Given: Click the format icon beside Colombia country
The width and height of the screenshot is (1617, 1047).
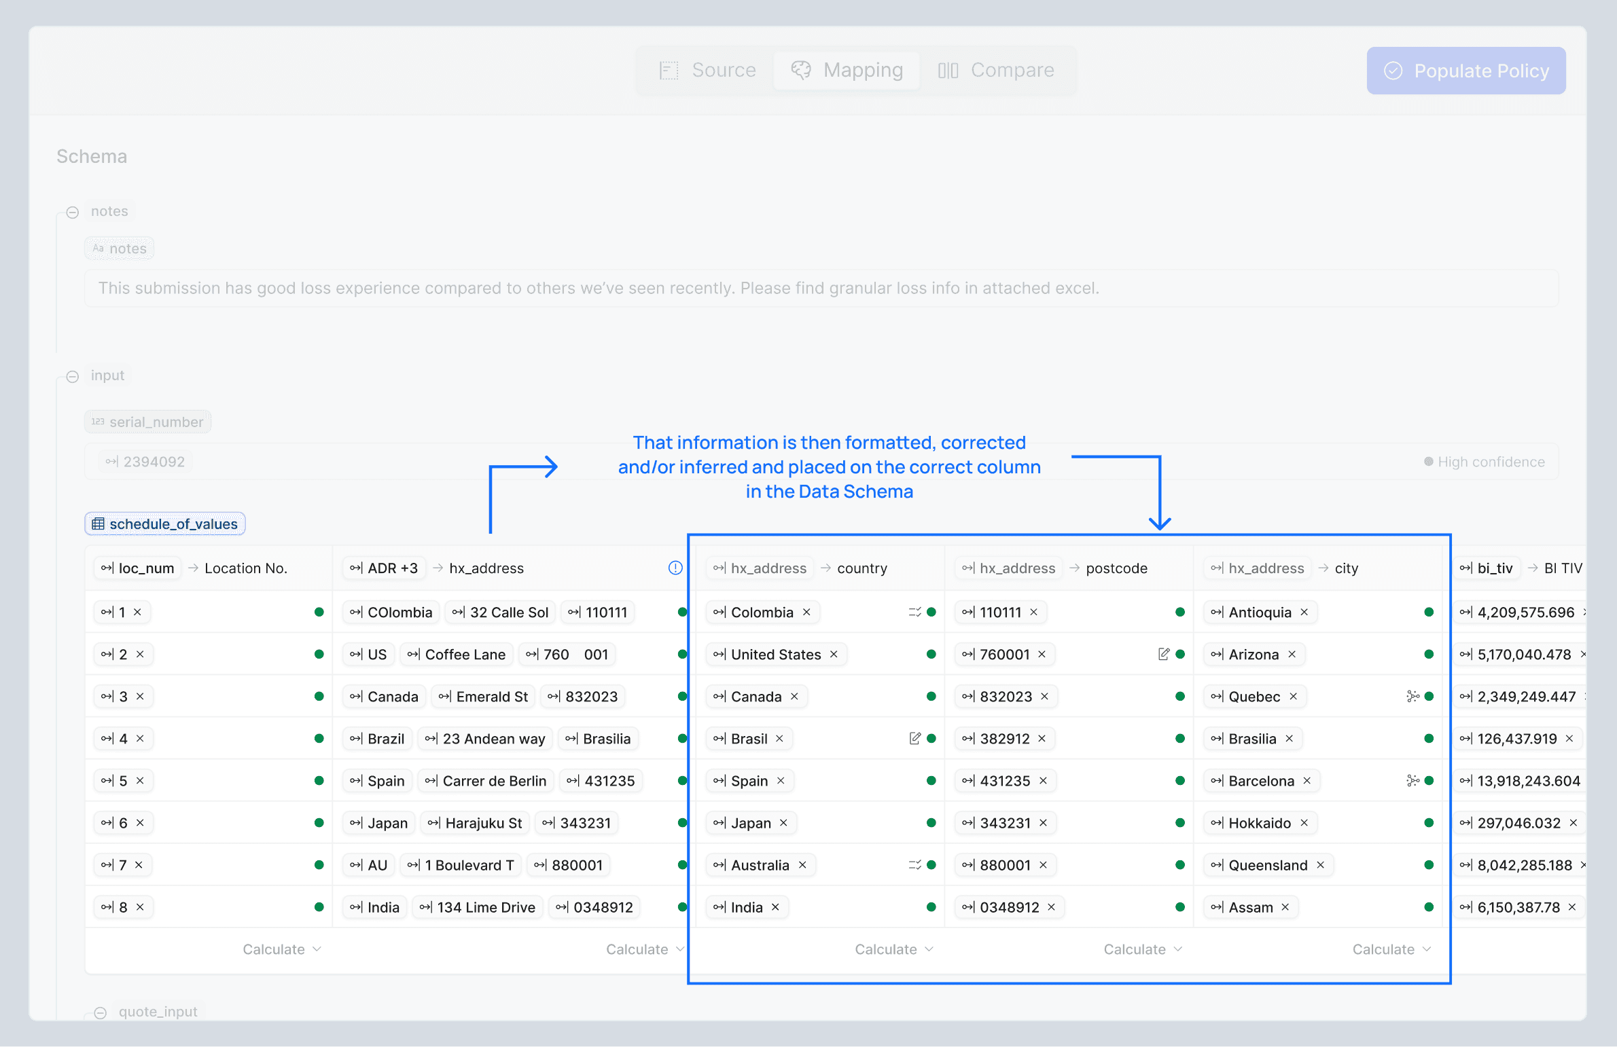Looking at the screenshot, I should (x=914, y=612).
